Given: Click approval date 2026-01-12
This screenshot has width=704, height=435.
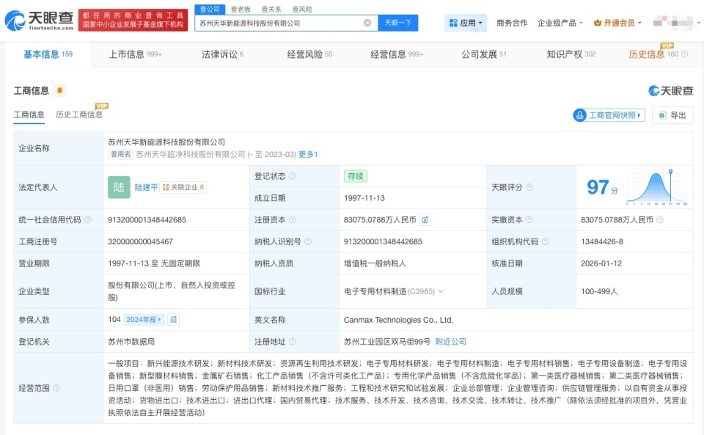Looking at the screenshot, I should 601,263.
